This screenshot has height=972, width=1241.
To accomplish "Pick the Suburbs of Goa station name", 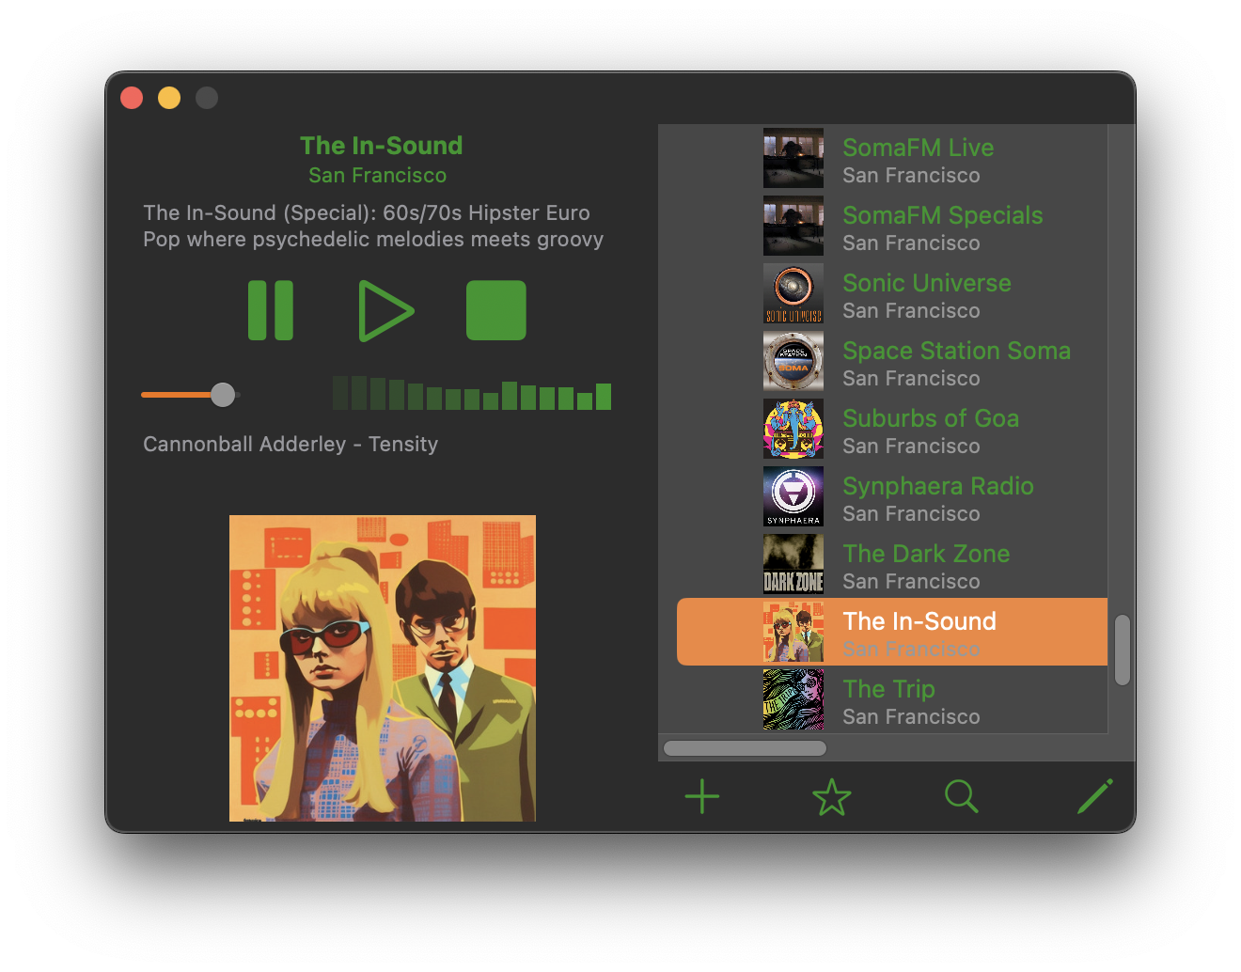I will pyautogui.click(x=931, y=418).
